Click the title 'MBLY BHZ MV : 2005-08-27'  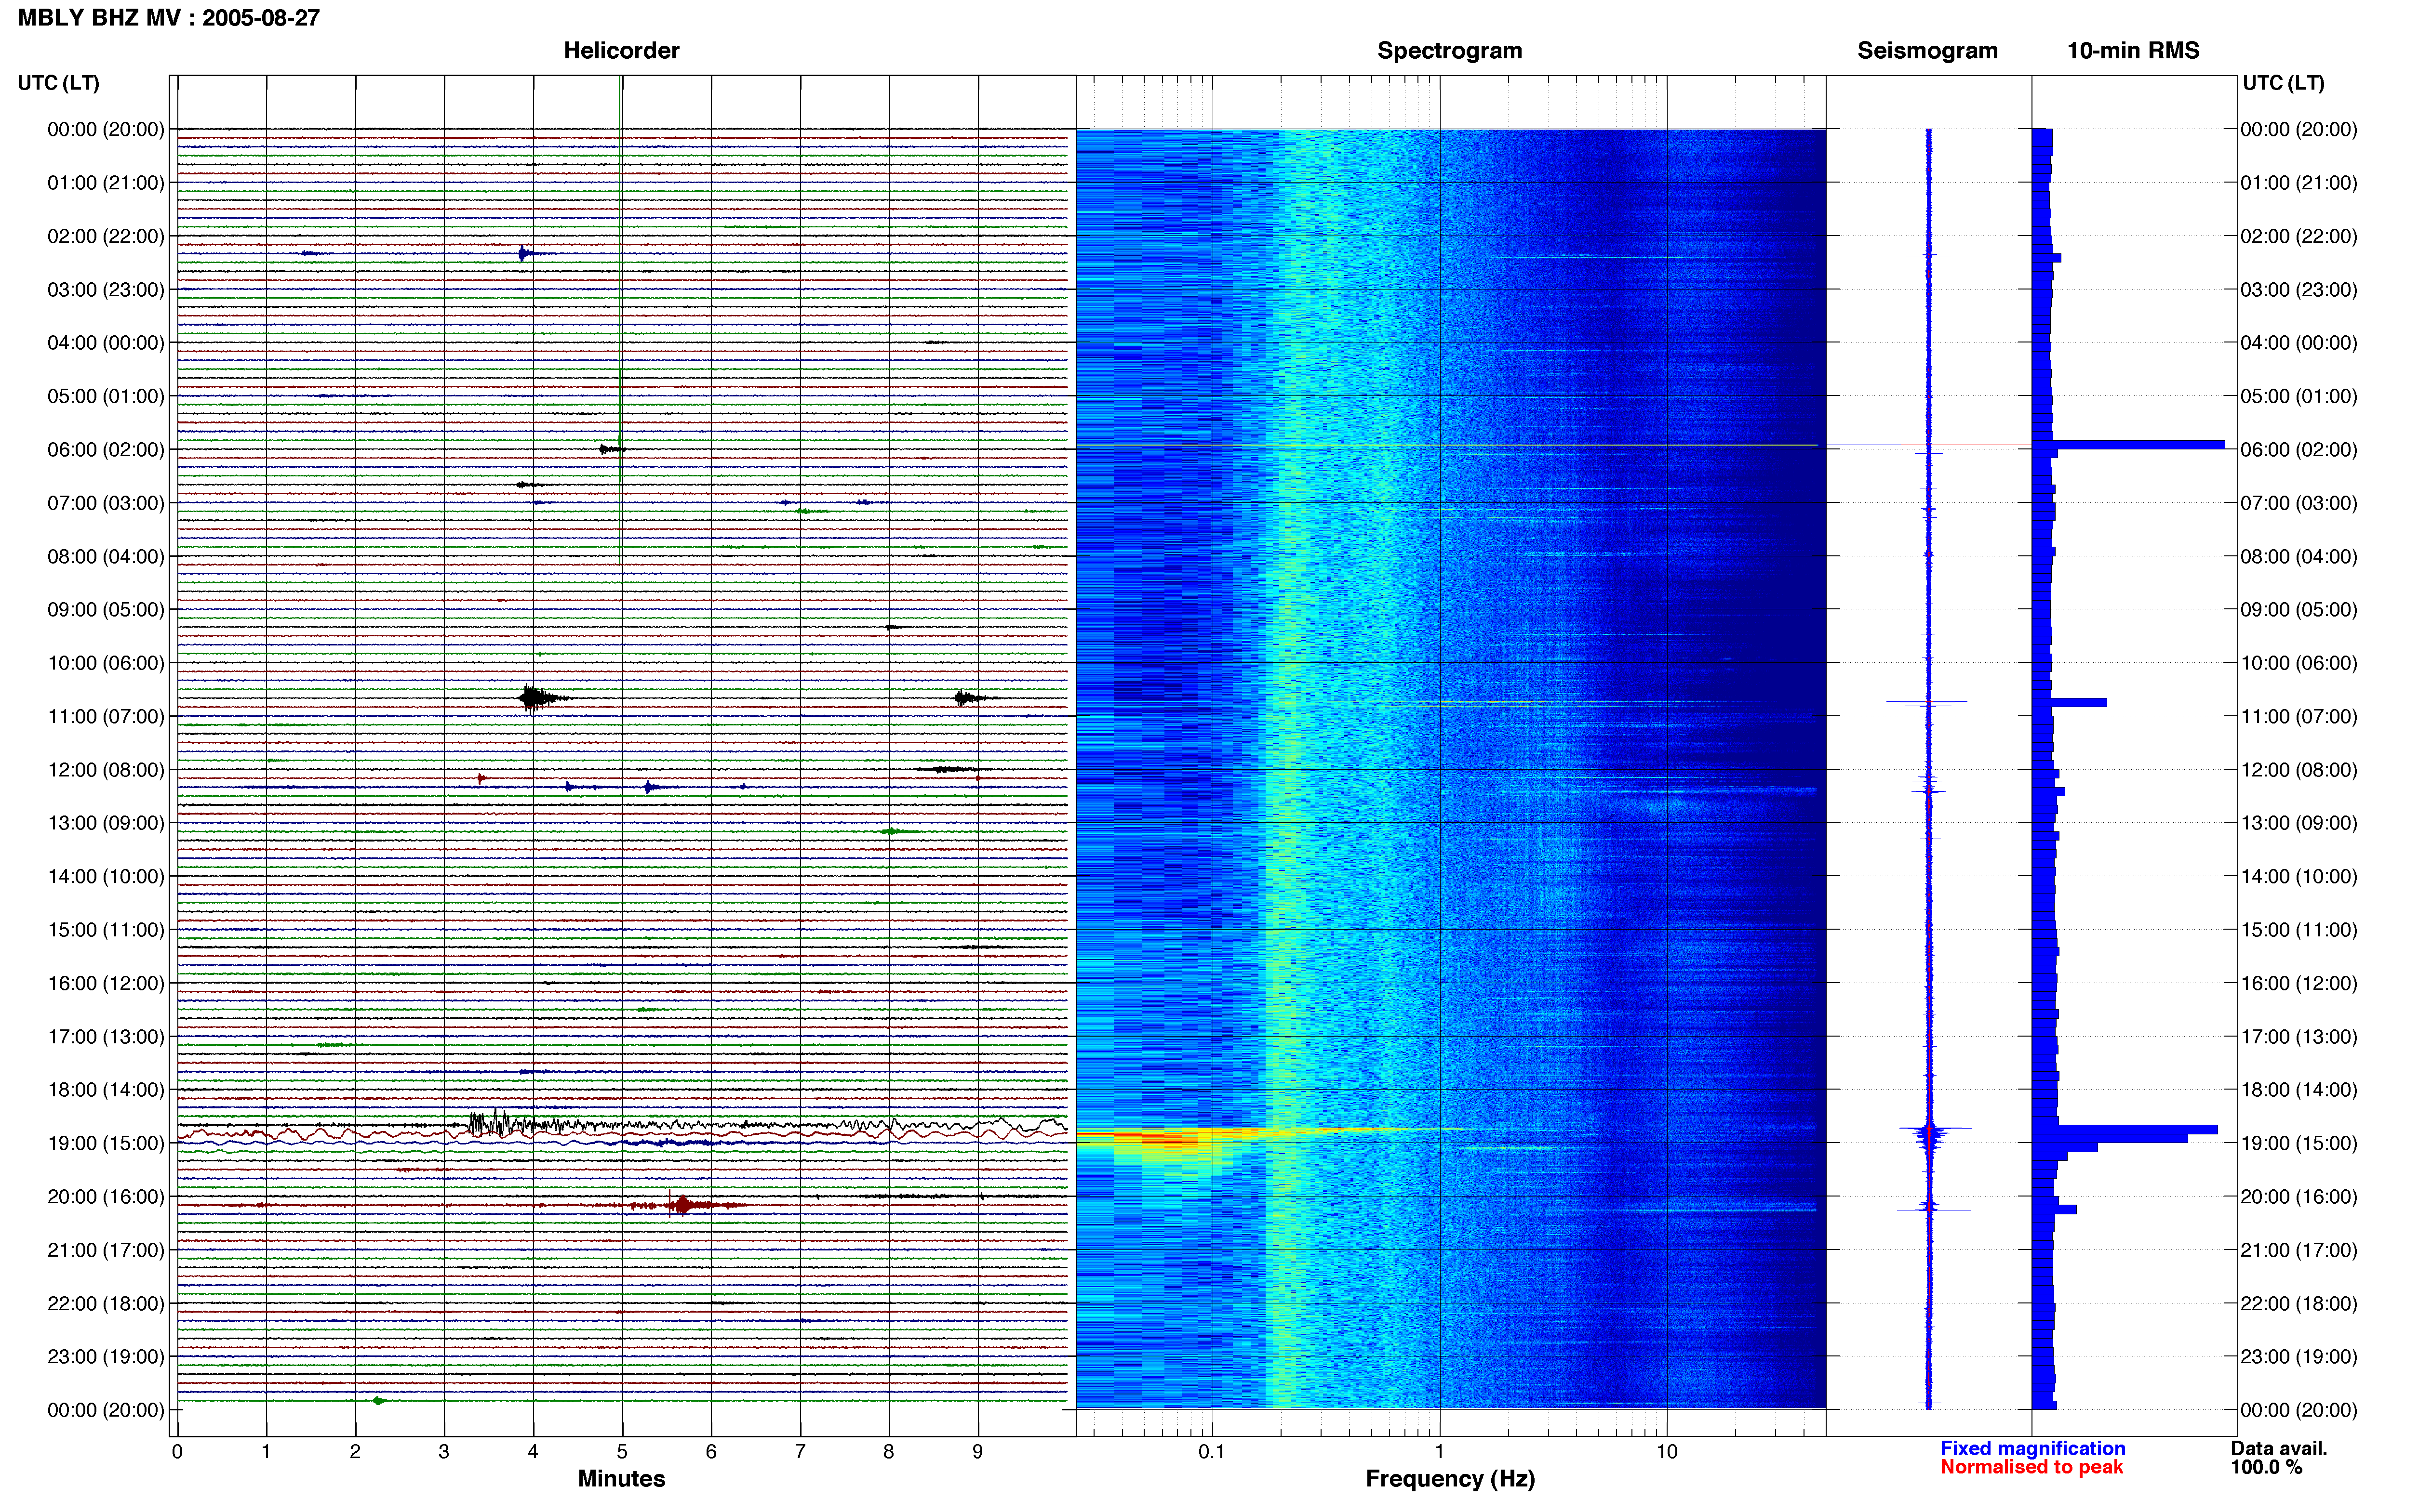tap(169, 18)
